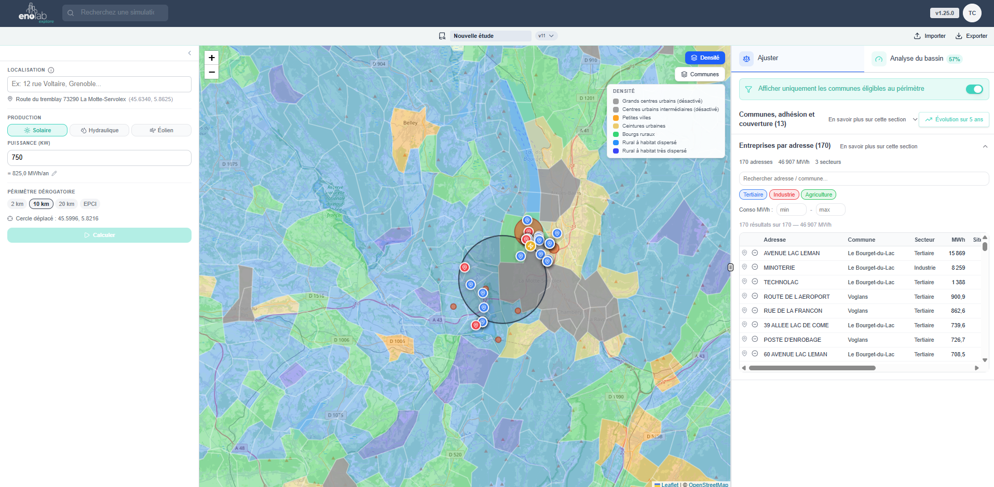
Task: Toggle eligible communes only switch
Action: [x=974, y=89]
